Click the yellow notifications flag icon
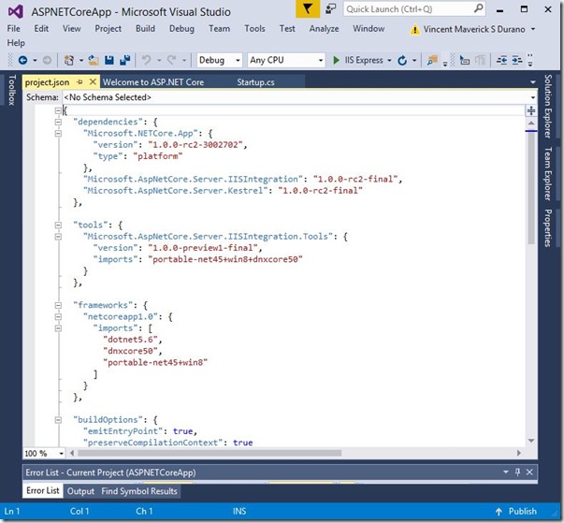Screen dimensions: 564x523 (308, 8)
